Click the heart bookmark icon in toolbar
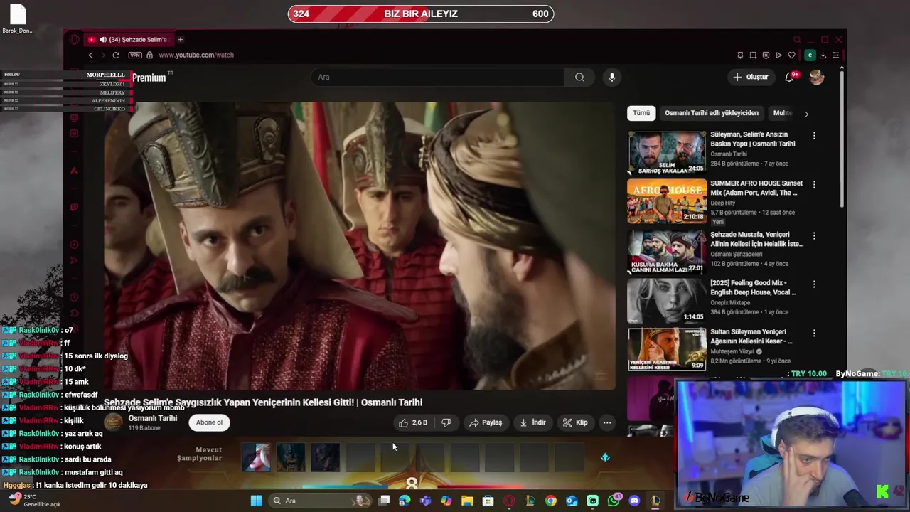Image resolution: width=910 pixels, height=512 pixels. pos(791,55)
